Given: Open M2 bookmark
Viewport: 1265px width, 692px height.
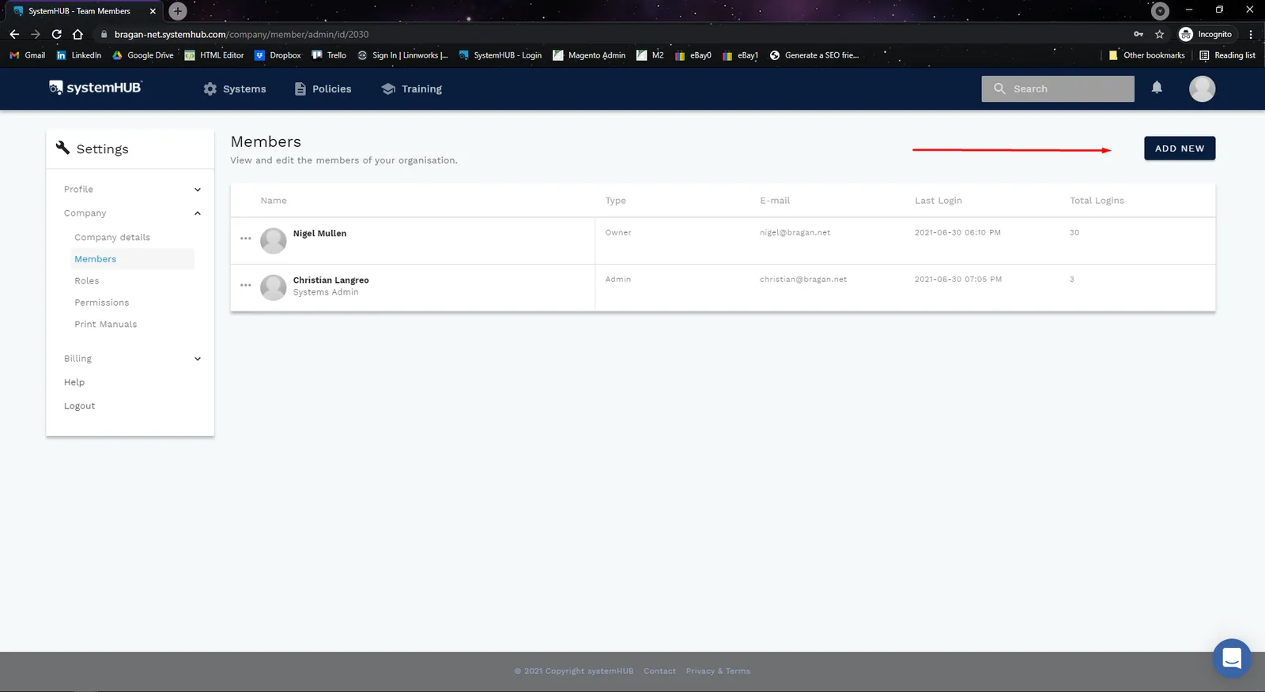Looking at the screenshot, I should [650, 55].
